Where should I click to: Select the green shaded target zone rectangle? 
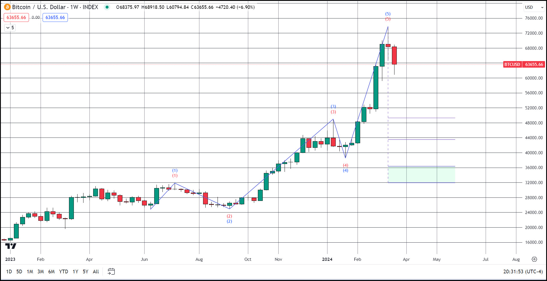(421, 174)
